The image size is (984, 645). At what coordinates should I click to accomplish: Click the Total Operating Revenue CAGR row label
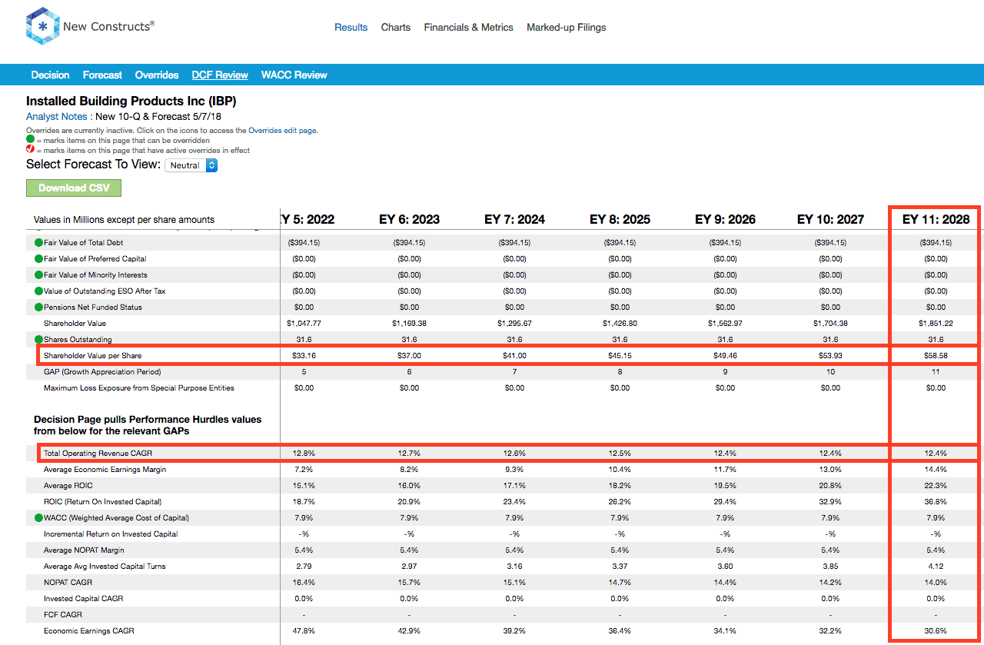click(x=98, y=453)
